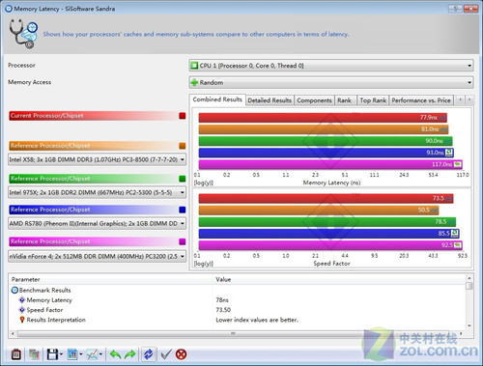Viewport: 483px width, 366px height.
Task: Click the green plus icon beside Random
Action: [194, 82]
